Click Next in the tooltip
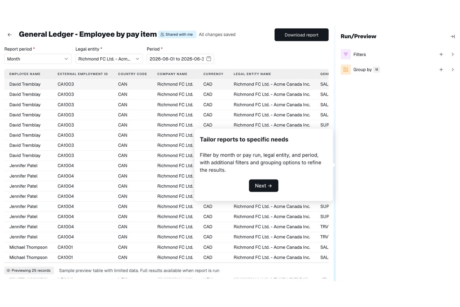Viewport: 460px width, 307px height. tap(264, 186)
